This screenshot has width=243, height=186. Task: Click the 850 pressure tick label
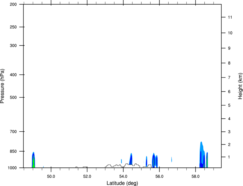13,151
